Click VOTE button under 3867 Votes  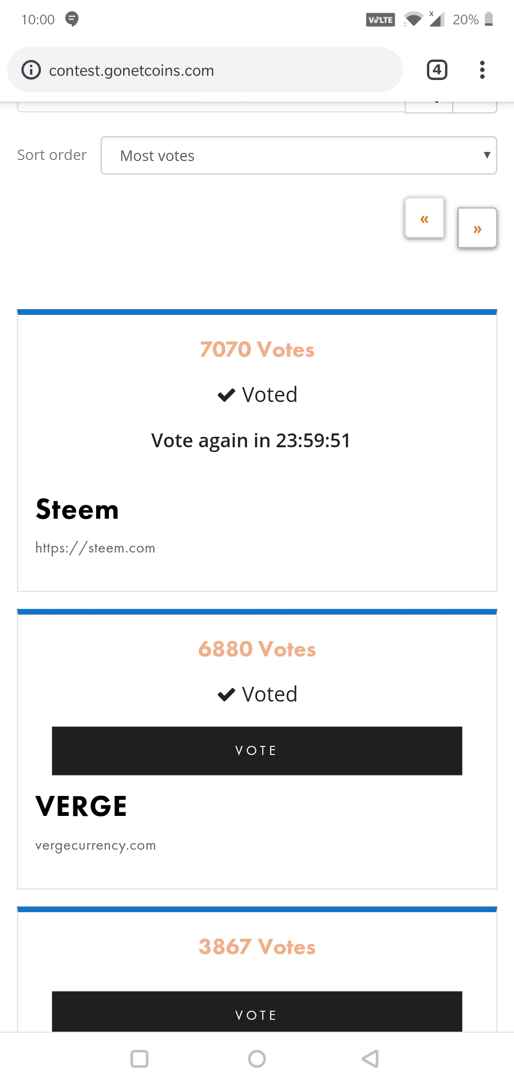257,1012
